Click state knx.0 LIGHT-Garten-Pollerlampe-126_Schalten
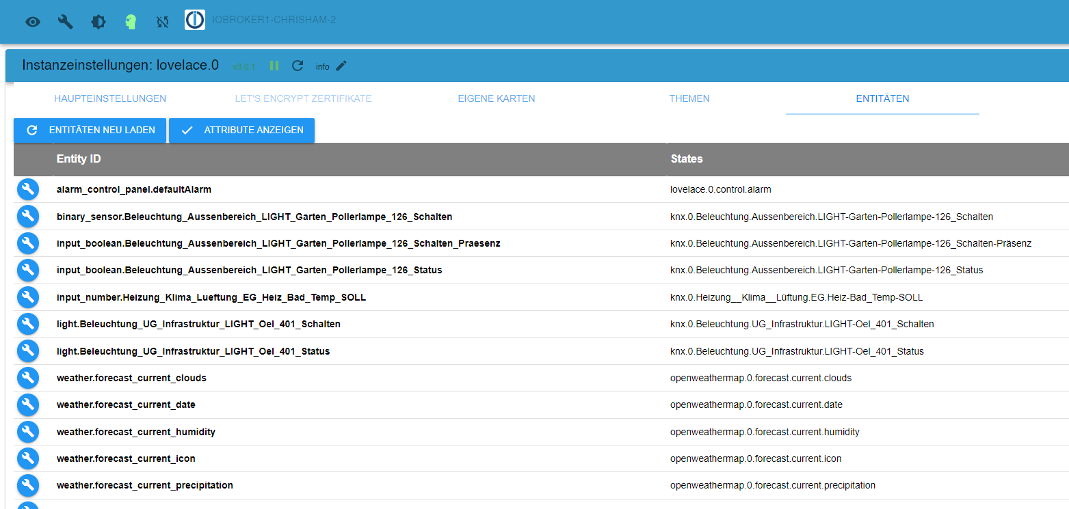Image resolution: width=1069 pixels, height=509 pixels. click(832, 217)
